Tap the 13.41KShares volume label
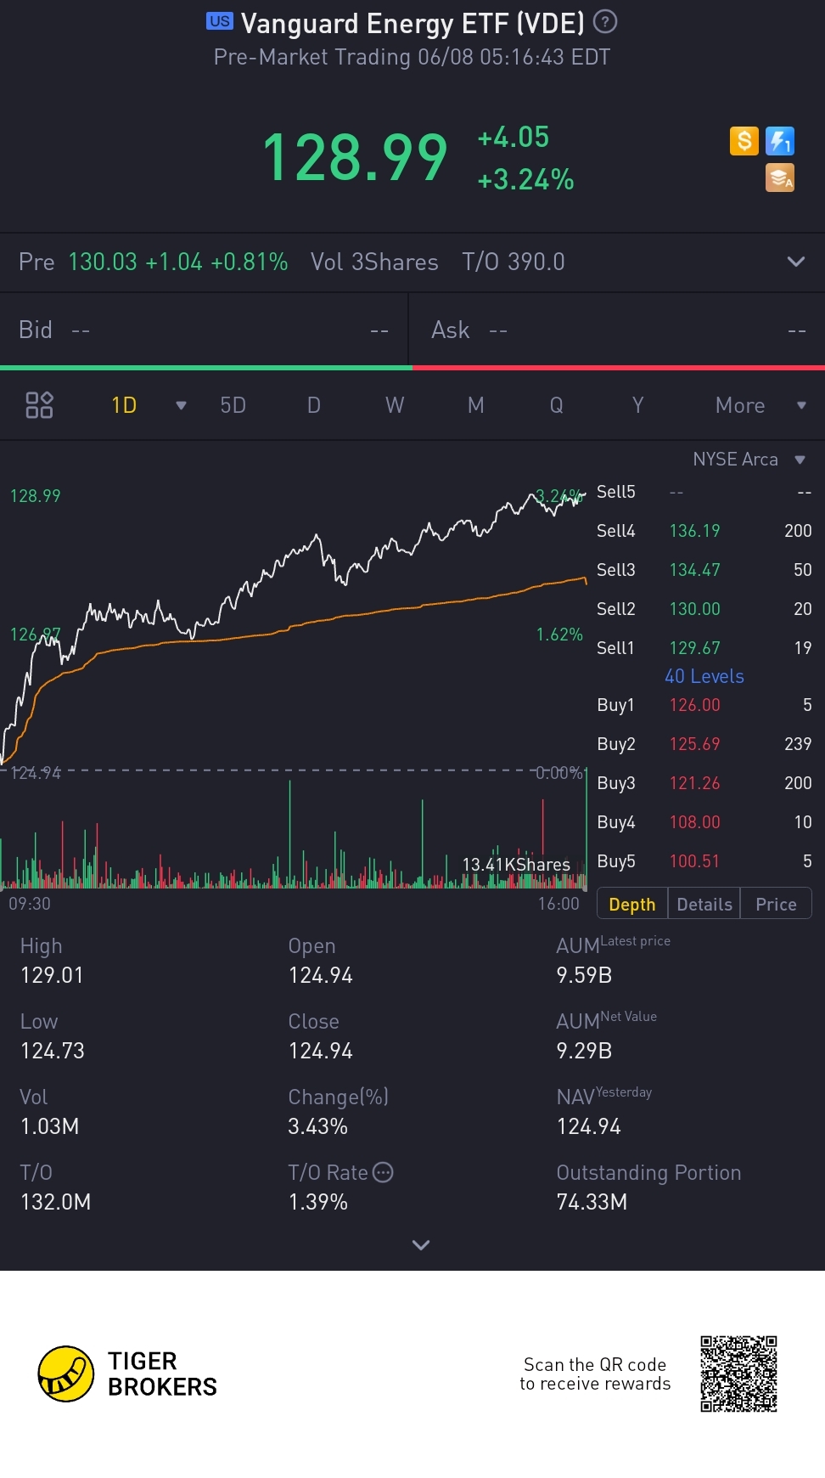This screenshot has height=1478, width=825. click(x=516, y=865)
